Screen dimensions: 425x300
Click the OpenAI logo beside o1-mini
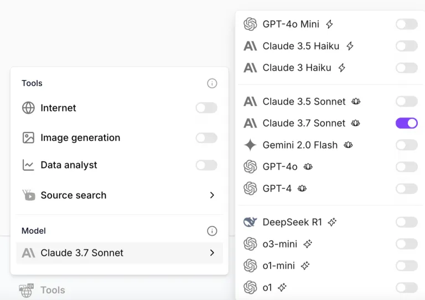250,266
